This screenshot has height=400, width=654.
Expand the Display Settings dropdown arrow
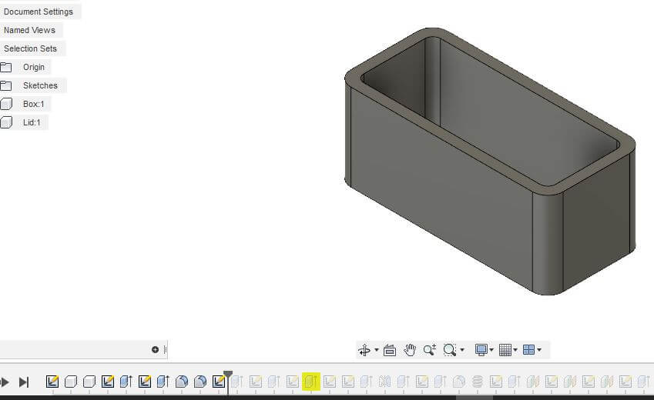(x=491, y=349)
